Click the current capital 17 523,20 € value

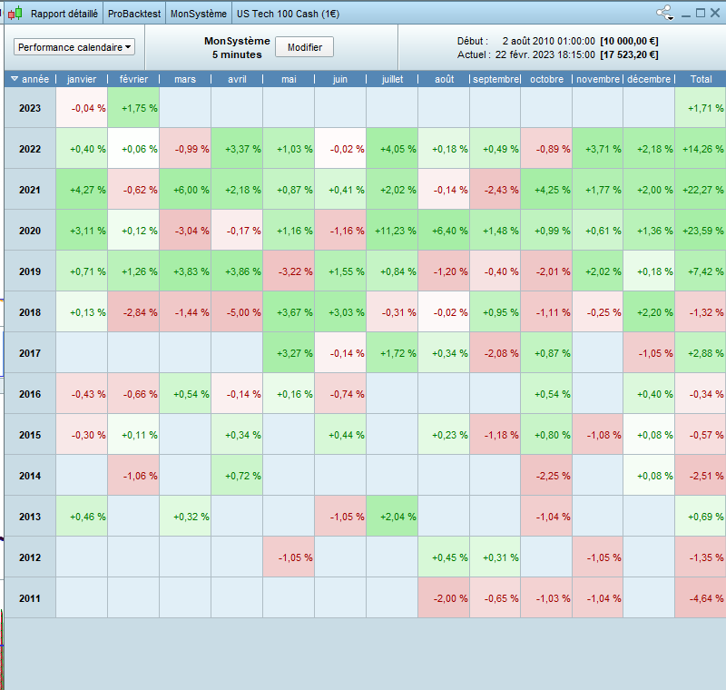(629, 54)
